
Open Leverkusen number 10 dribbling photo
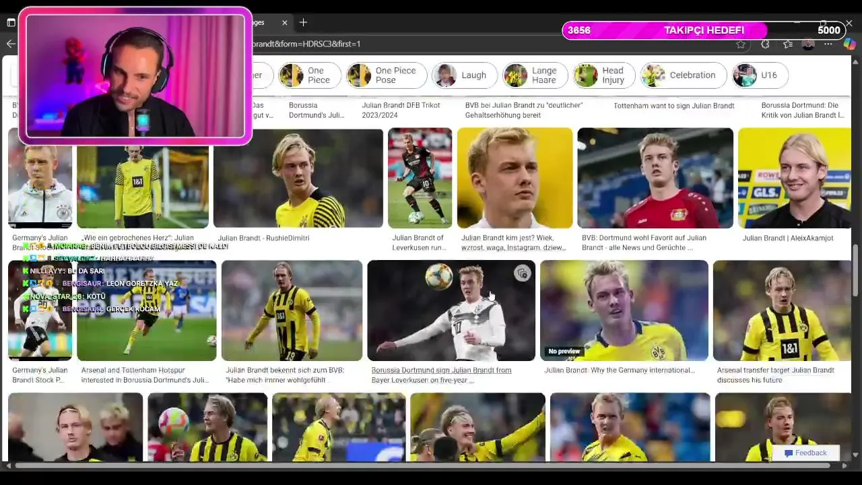[420, 178]
